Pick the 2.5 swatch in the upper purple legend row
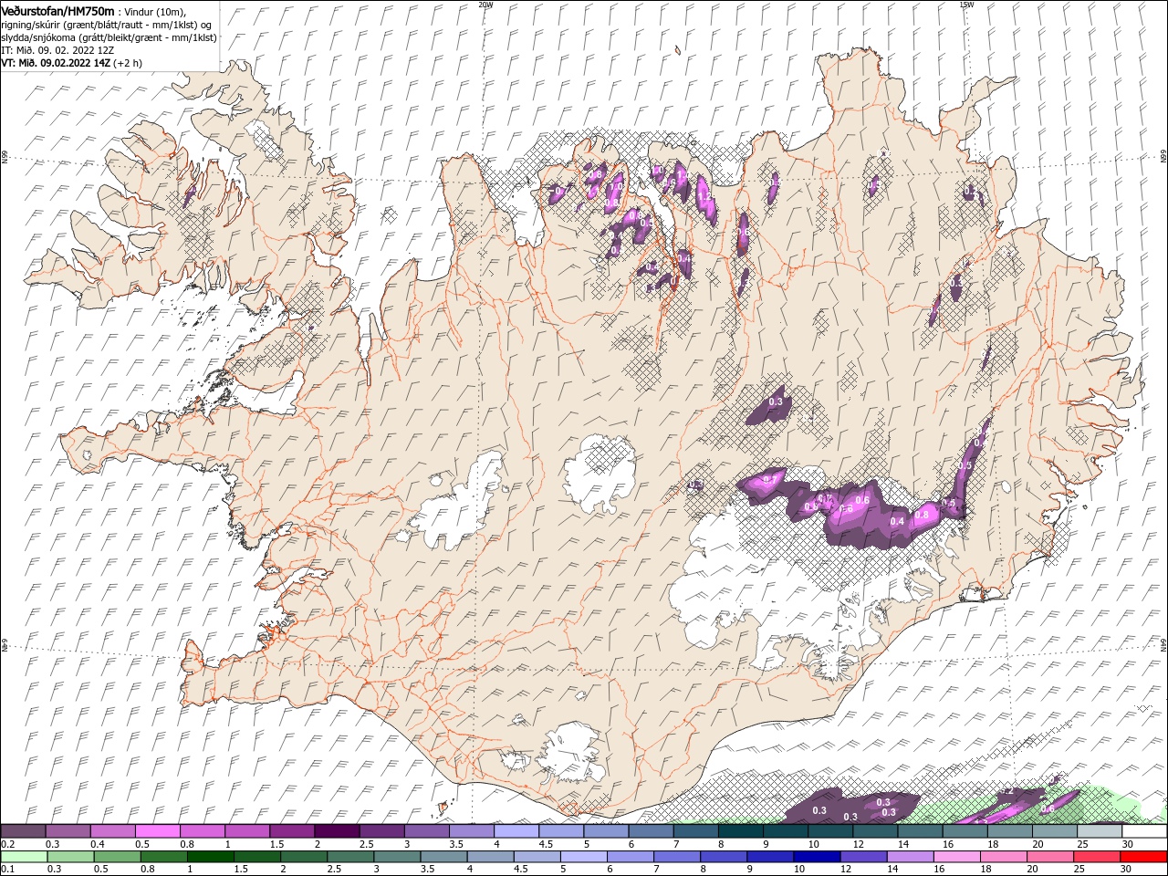 [x=381, y=831]
